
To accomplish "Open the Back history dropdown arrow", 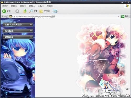I will (13, 11).
